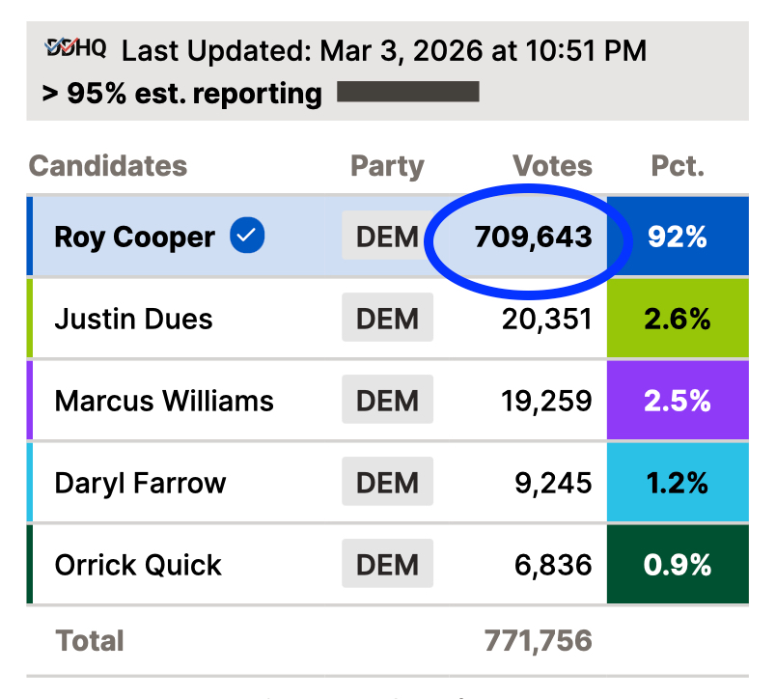Click Roy Cooper's blue winner checkmark
This screenshot has width=776, height=699.
tap(247, 236)
